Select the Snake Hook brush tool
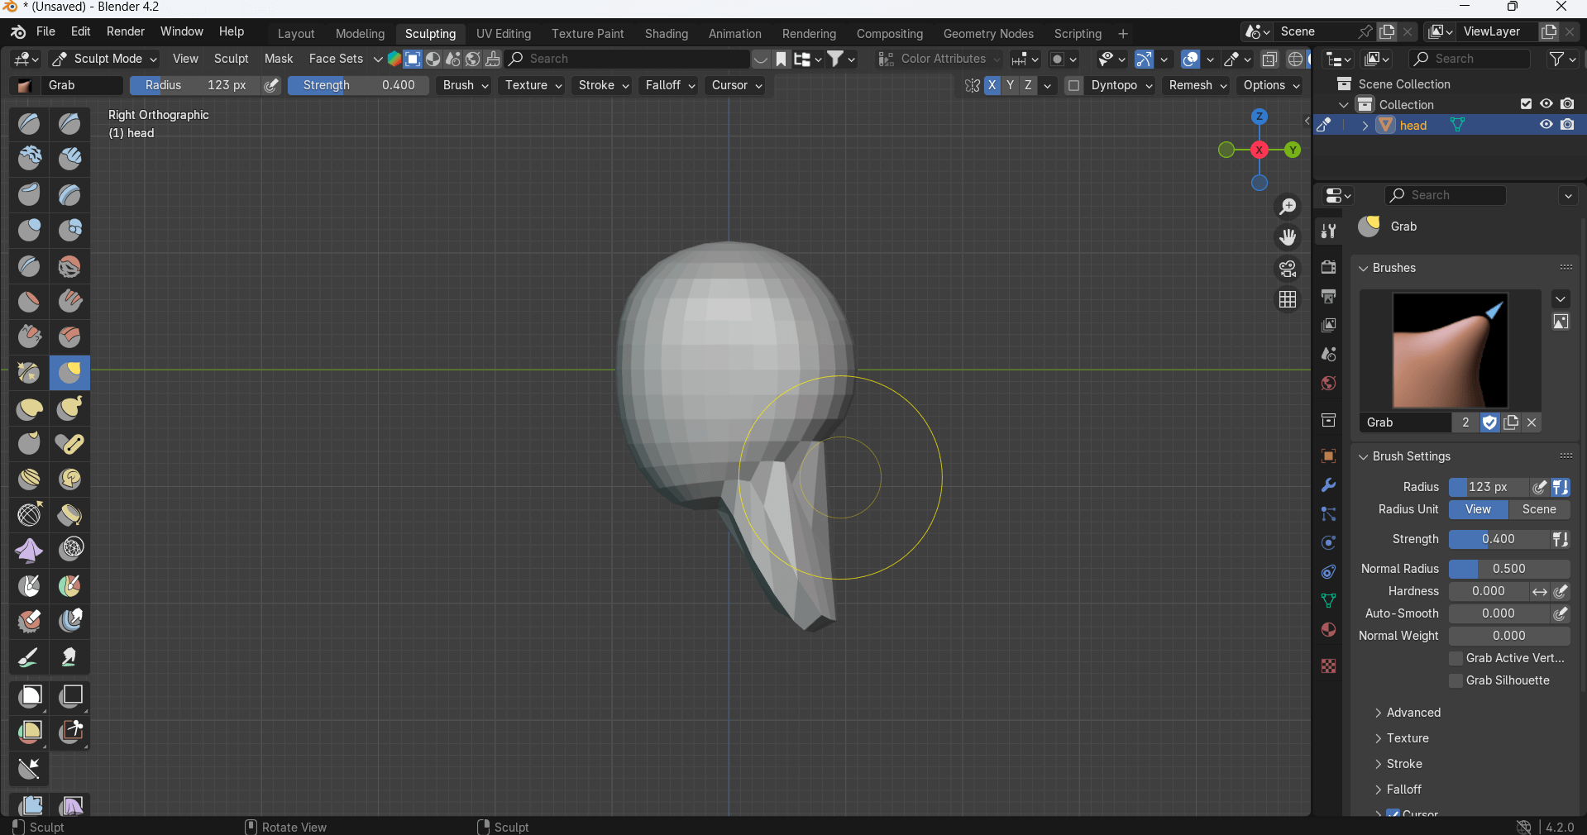The image size is (1587, 835). [69, 408]
